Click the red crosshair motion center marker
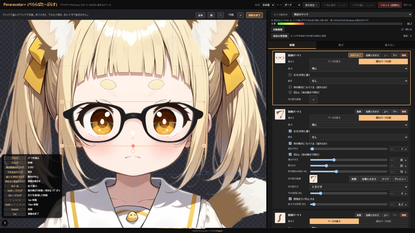 (133, 146)
